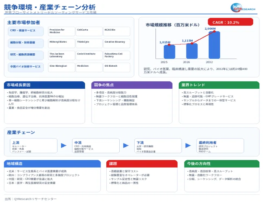
Task: Select the 中国バイオ技術サービス category pill
Action: (26, 68)
